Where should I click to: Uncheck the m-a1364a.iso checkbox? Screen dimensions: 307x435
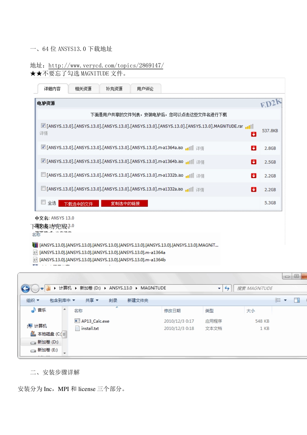click(x=43, y=147)
